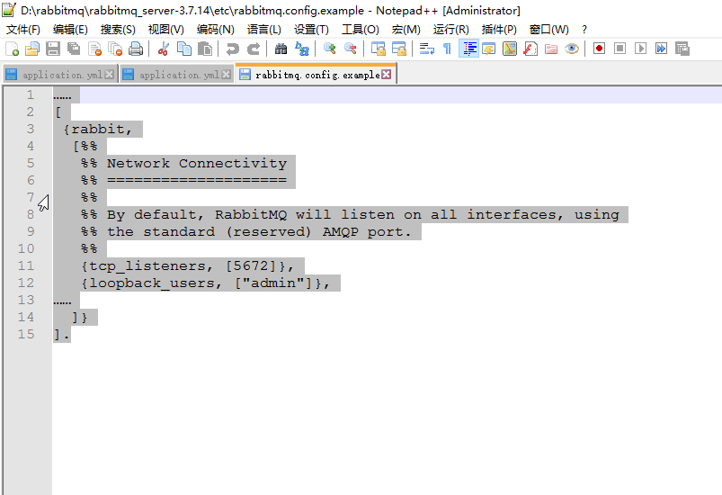The height and width of the screenshot is (495, 722).
Task: Open Find with the binoculars icon
Action: tap(281, 49)
